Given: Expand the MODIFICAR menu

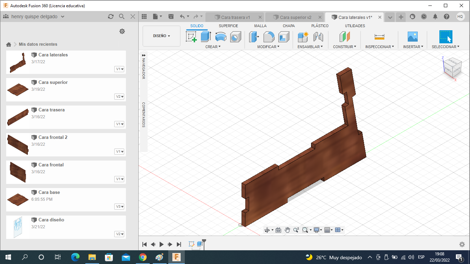Looking at the screenshot, I should (268, 47).
